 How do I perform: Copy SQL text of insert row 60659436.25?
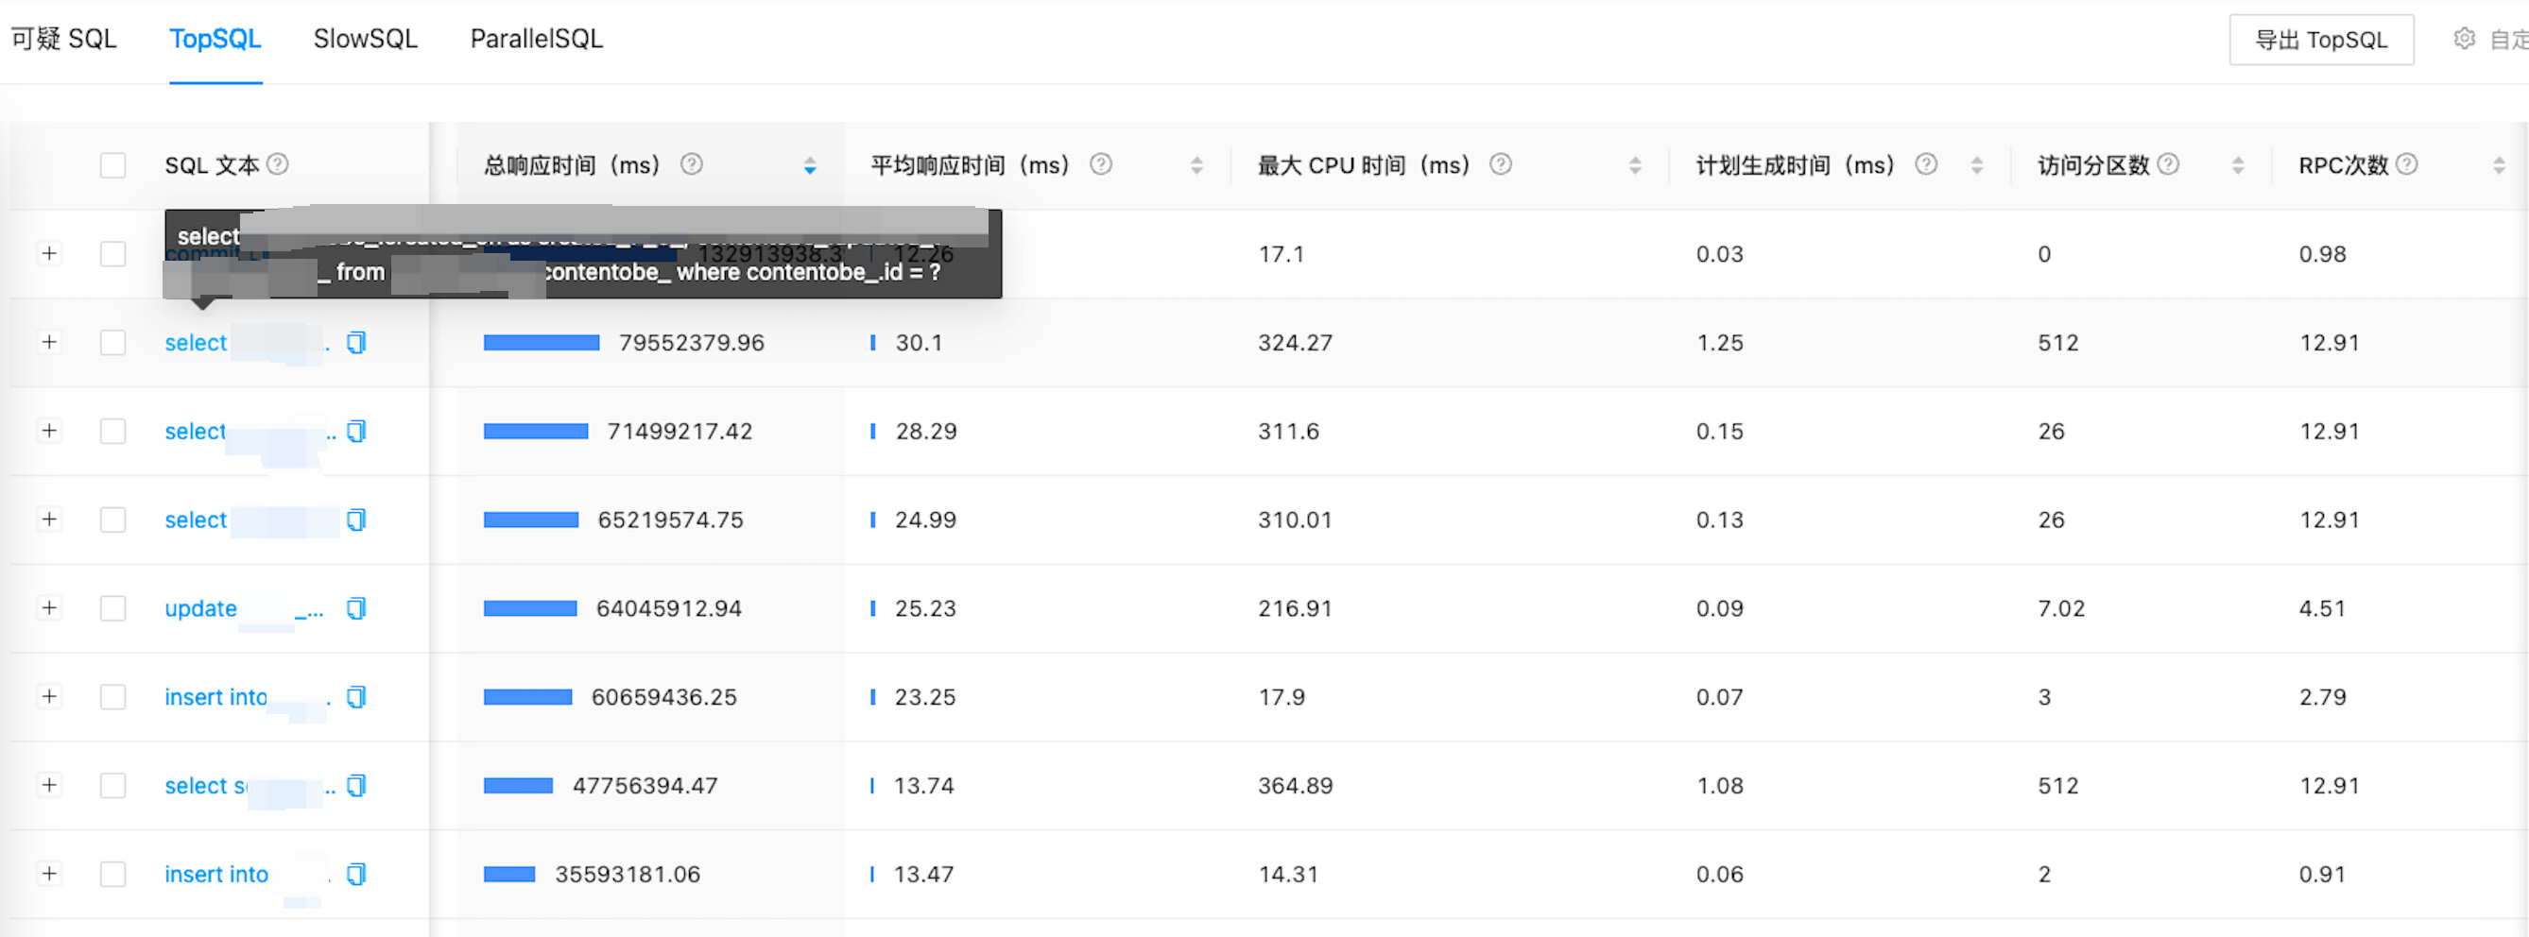click(356, 697)
